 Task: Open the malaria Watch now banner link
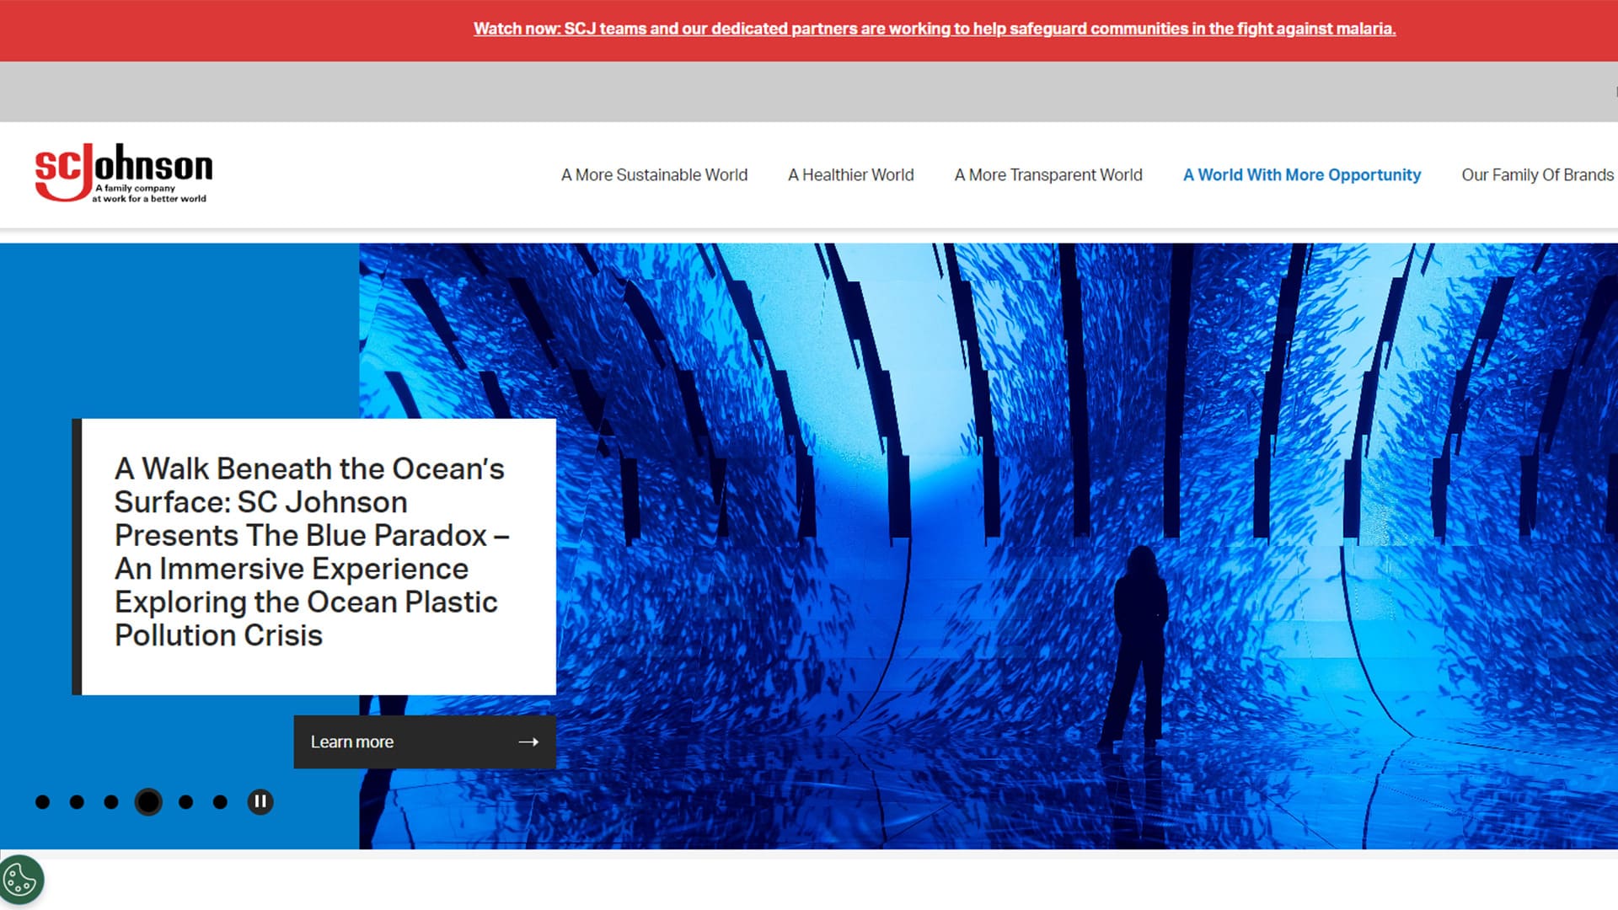934,29
